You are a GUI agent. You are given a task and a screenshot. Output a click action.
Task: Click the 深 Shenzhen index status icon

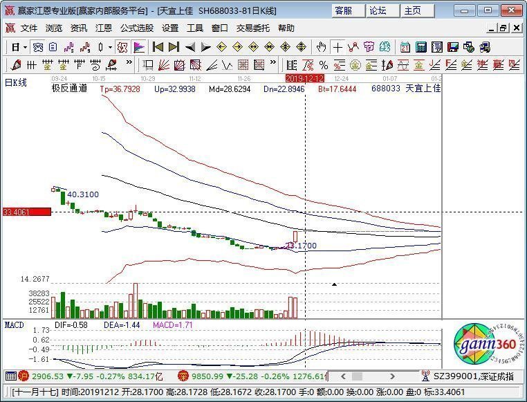(x=183, y=376)
